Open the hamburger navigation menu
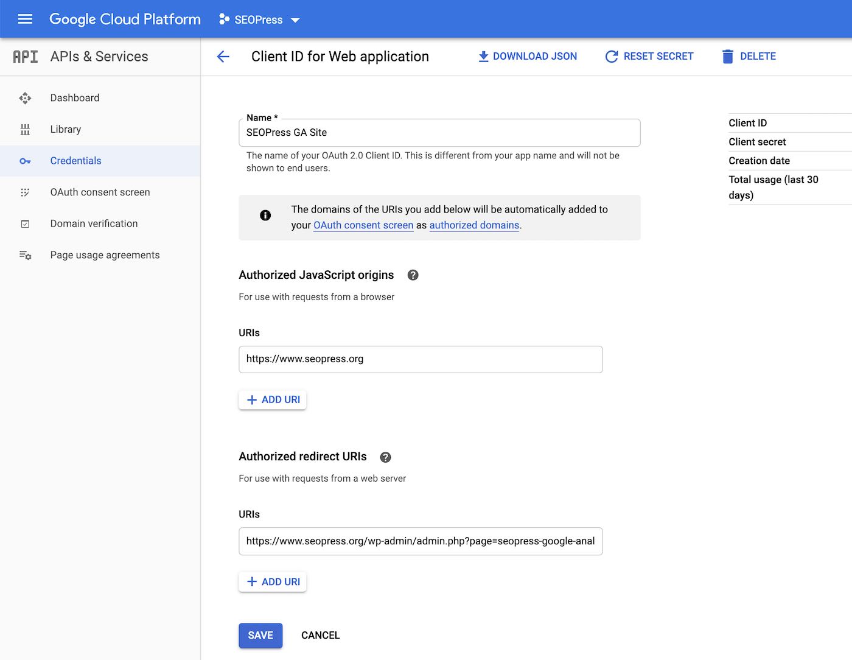 [25, 19]
